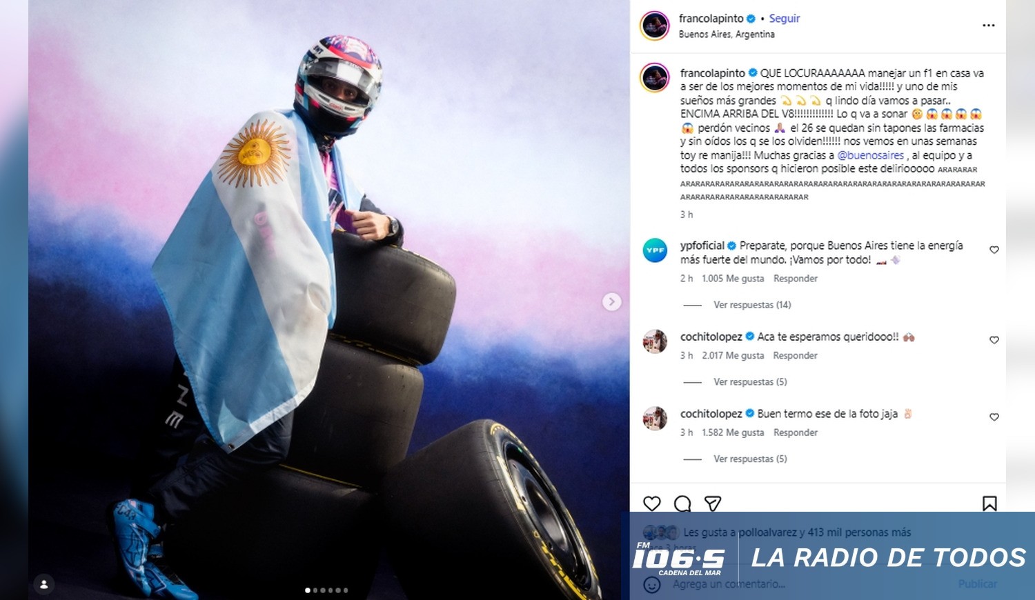Image resolution: width=1035 pixels, height=600 pixels.
Task: Share the post via the send icon
Action: (x=713, y=503)
